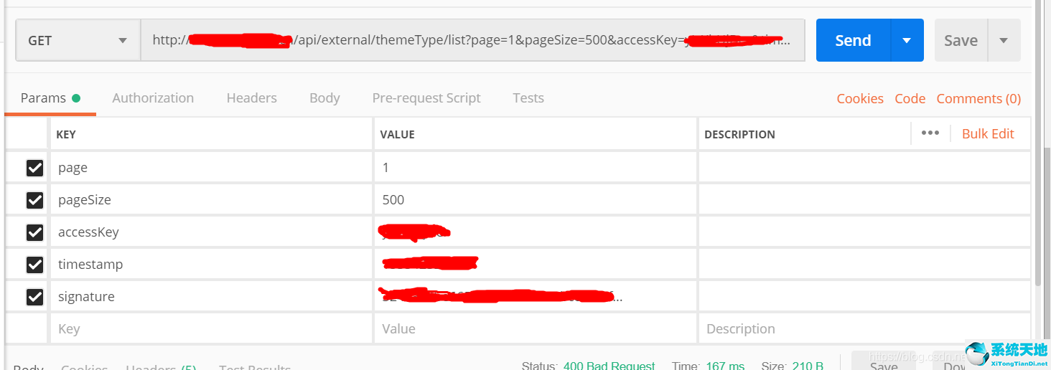This screenshot has height=370, width=1051.
Task: Click the request URL field
Action: click(x=472, y=40)
